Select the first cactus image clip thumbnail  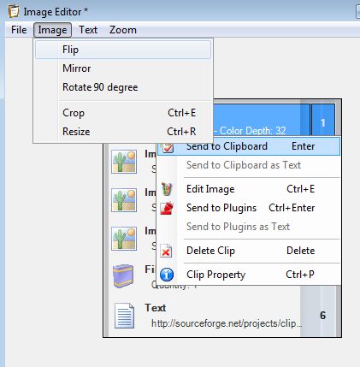click(124, 162)
